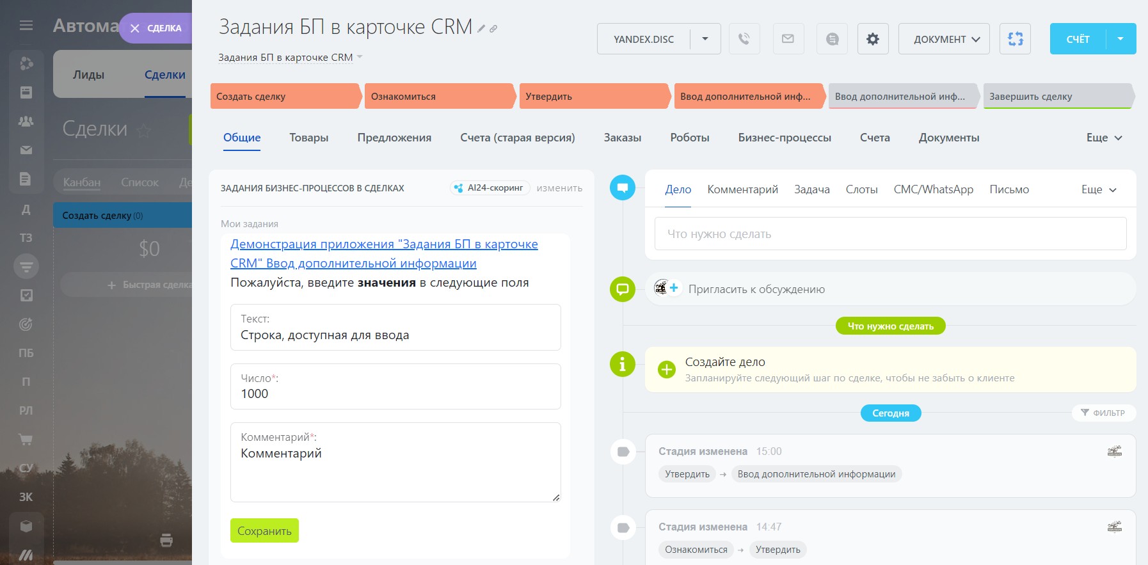Click the изменить link near AI24-скоринг

coord(559,188)
